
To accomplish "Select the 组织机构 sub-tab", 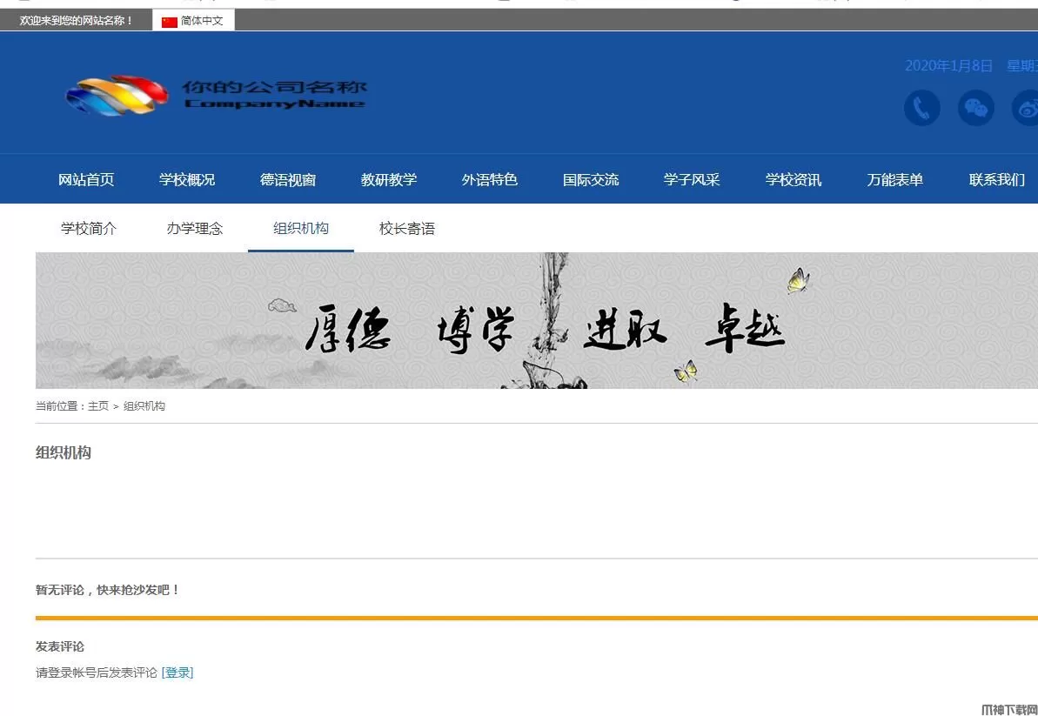I will 300,228.
